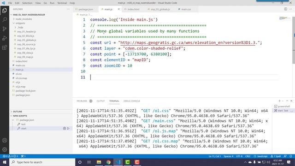Click the 1 Spell status indicator
This screenshot has height=166, width=295.
pyautogui.click(x=276, y=156)
